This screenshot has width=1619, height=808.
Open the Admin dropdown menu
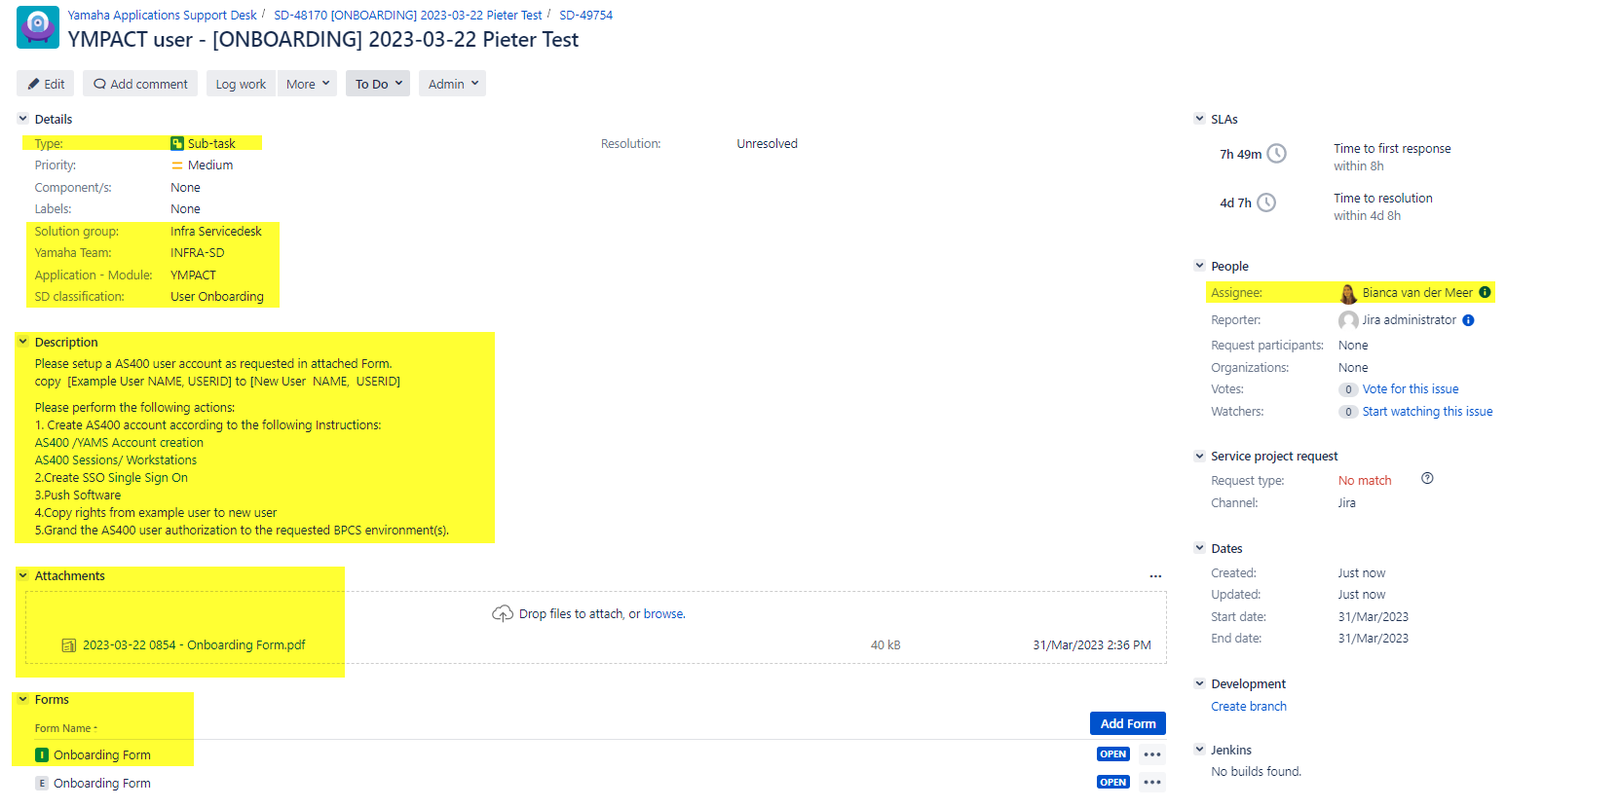point(452,84)
